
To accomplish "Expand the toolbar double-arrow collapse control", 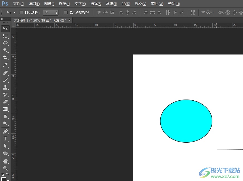I will click(3, 19).
